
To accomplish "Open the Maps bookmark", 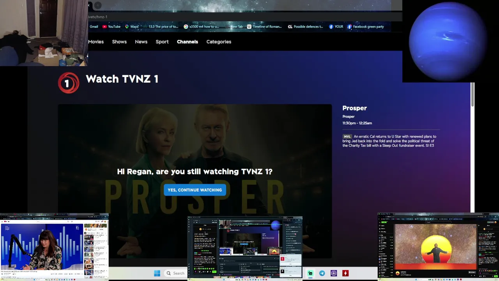I will pyautogui.click(x=132, y=27).
